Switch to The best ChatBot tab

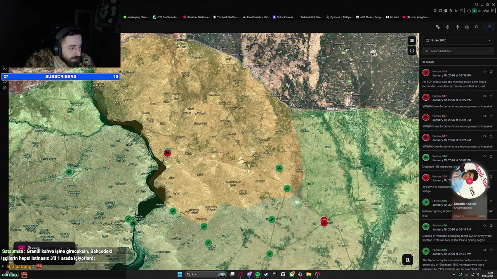pyautogui.click(x=226, y=17)
